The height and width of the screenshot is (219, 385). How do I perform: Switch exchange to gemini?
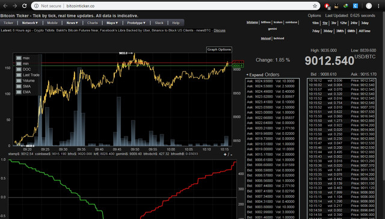[x=273, y=29]
